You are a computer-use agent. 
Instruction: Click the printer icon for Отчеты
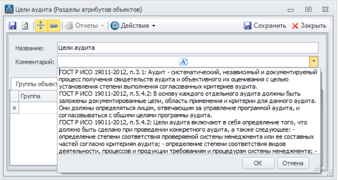(69, 26)
